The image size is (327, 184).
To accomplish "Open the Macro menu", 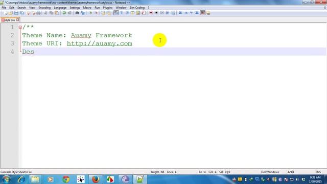I will click(87, 8).
